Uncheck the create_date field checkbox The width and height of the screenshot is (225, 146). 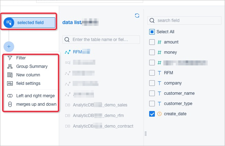click(x=152, y=114)
